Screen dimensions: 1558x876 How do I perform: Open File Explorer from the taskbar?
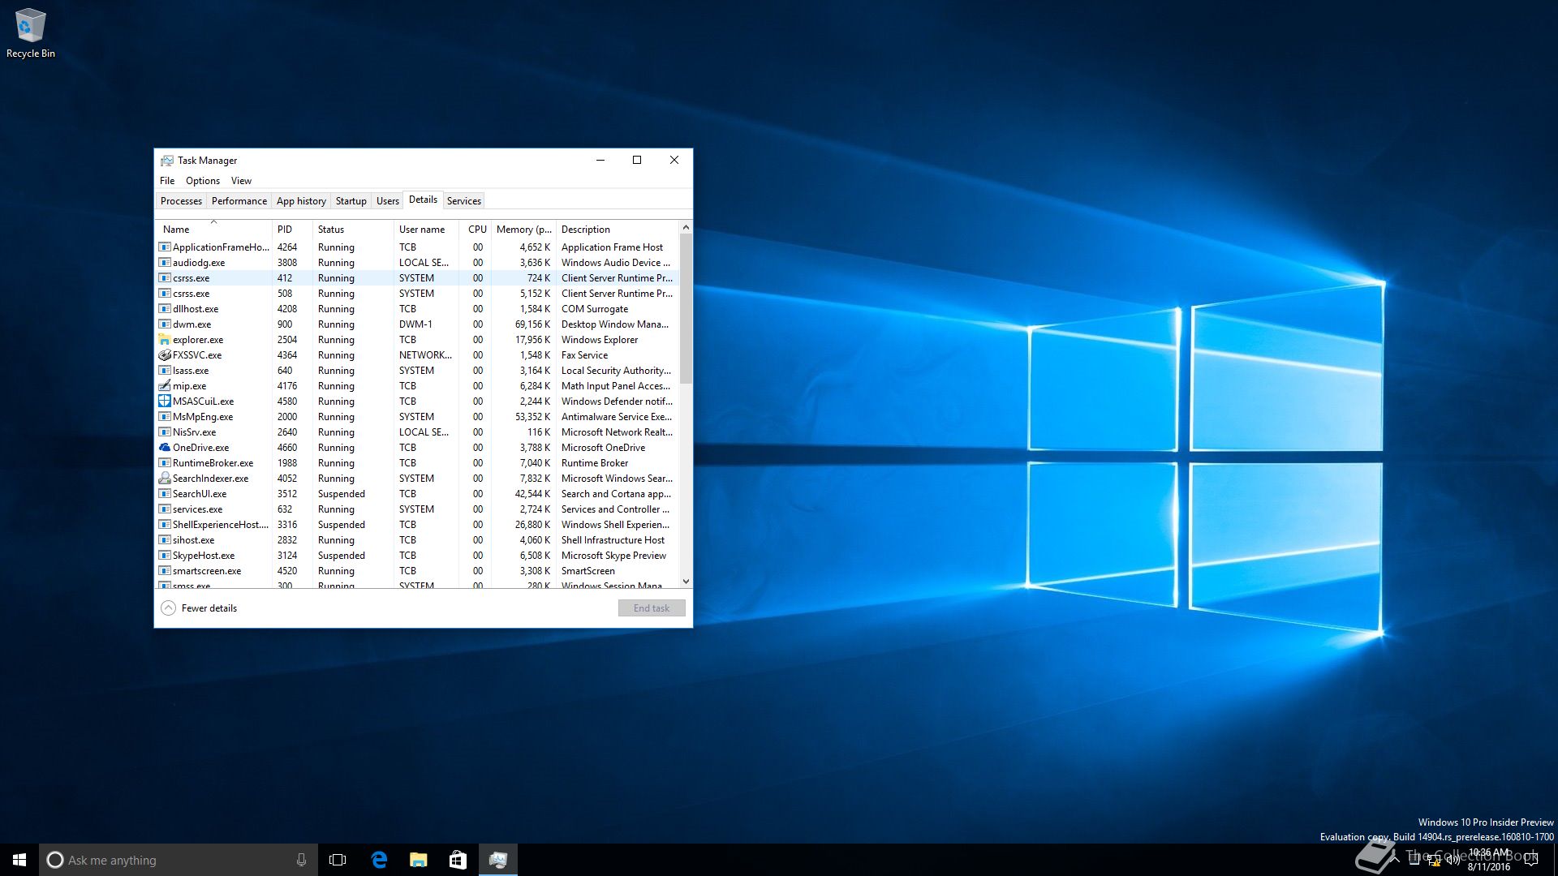[418, 860]
